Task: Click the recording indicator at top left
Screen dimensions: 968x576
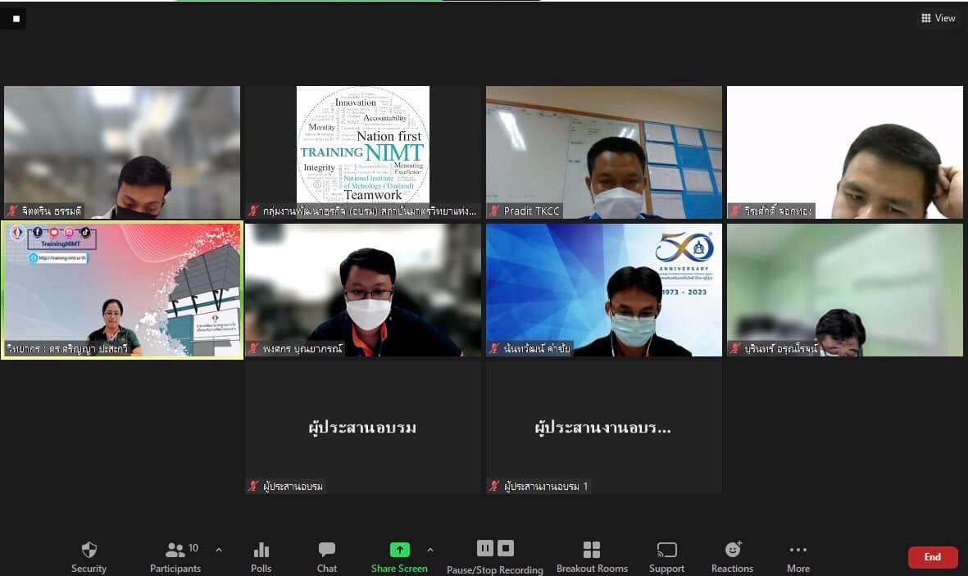Action: 16,18
